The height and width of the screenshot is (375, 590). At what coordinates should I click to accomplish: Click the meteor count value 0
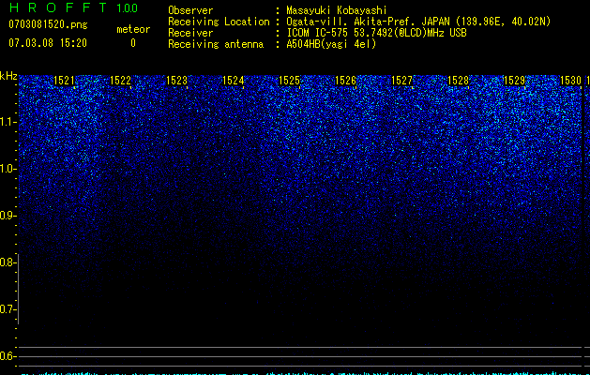point(133,43)
